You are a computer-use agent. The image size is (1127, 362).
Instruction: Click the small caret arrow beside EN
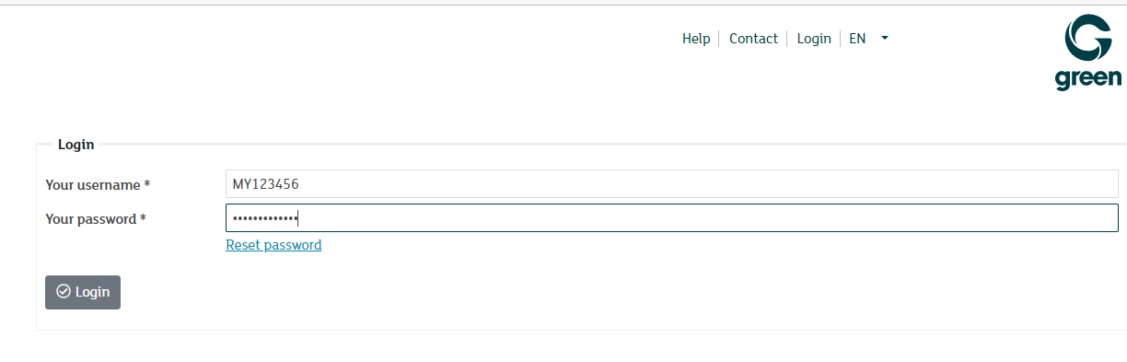tap(884, 39)
